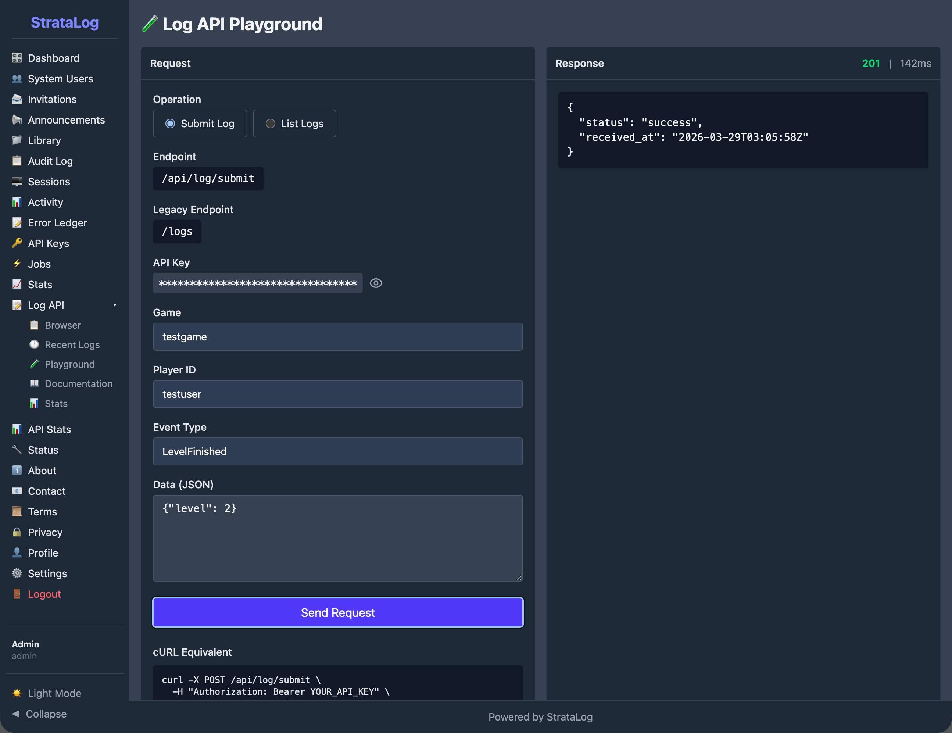Open Recent Logs via the clock icon
Viewport: 952px width, 733px height.
click(34, 344)
